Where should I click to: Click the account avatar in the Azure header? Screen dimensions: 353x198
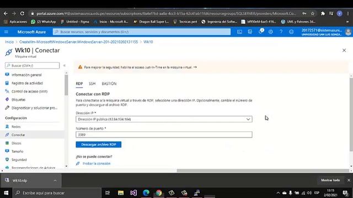(x=348, y=32)
